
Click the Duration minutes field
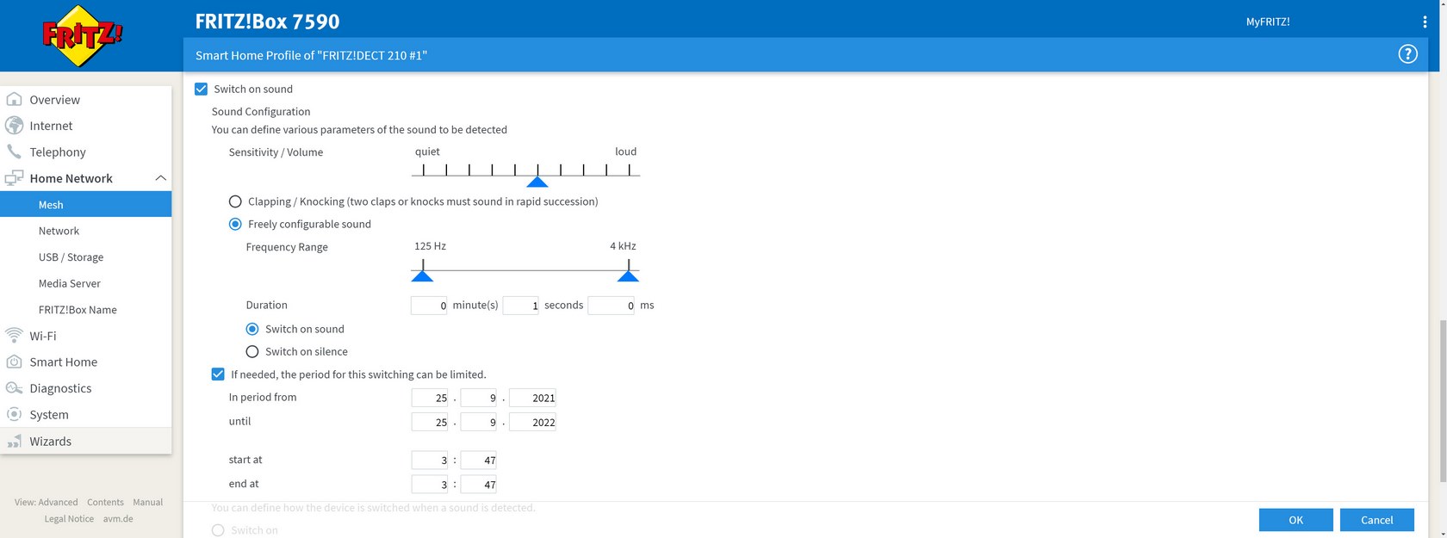pos(429,306)
